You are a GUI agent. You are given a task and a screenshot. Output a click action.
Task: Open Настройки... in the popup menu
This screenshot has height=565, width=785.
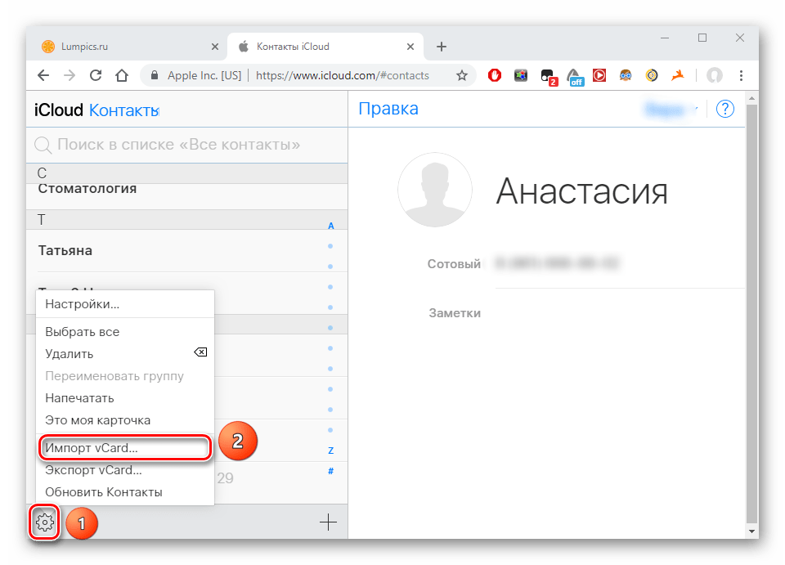coord(83,304)
